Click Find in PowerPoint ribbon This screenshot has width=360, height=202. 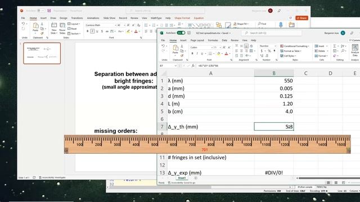pyautogui.click(x=262, y=24)
